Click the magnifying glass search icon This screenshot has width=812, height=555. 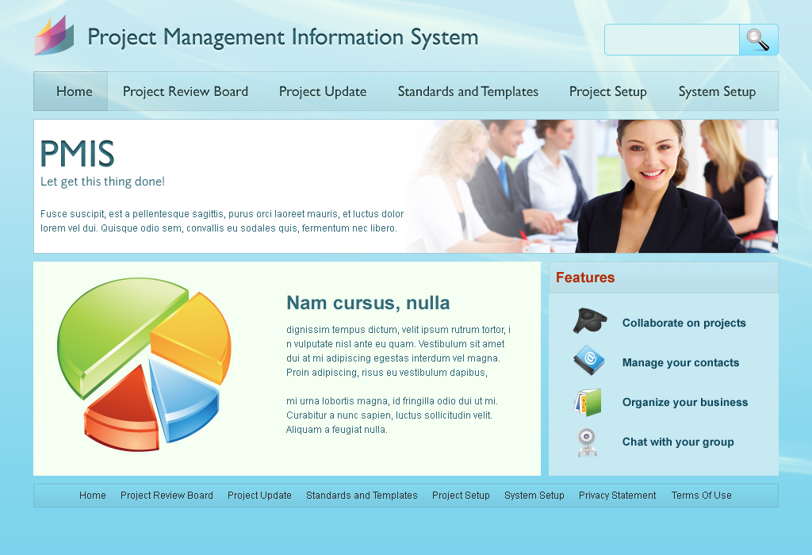point(758,40)
